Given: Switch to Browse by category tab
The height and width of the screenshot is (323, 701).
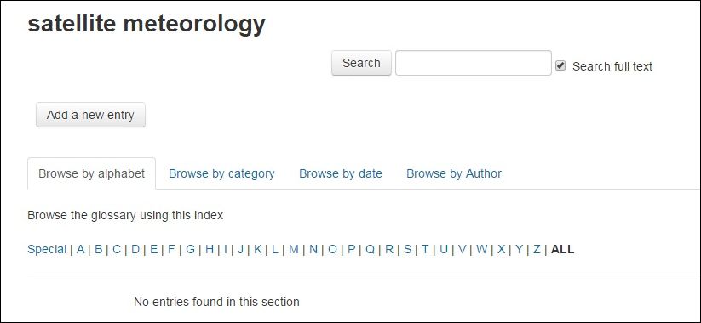Looking at the screenshot, I should [x=221, y=173].
